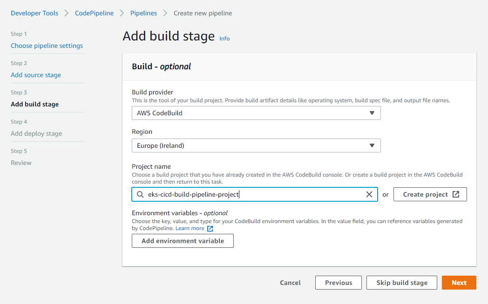Open the Learn more link
This screenshot has width=488, height=304.
[x=190, y=228]
